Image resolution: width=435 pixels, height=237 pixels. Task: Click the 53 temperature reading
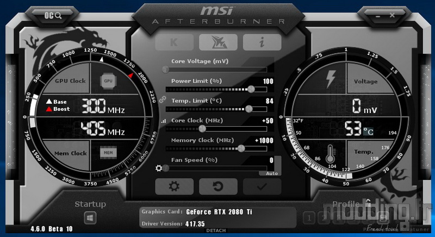point(353,129)
